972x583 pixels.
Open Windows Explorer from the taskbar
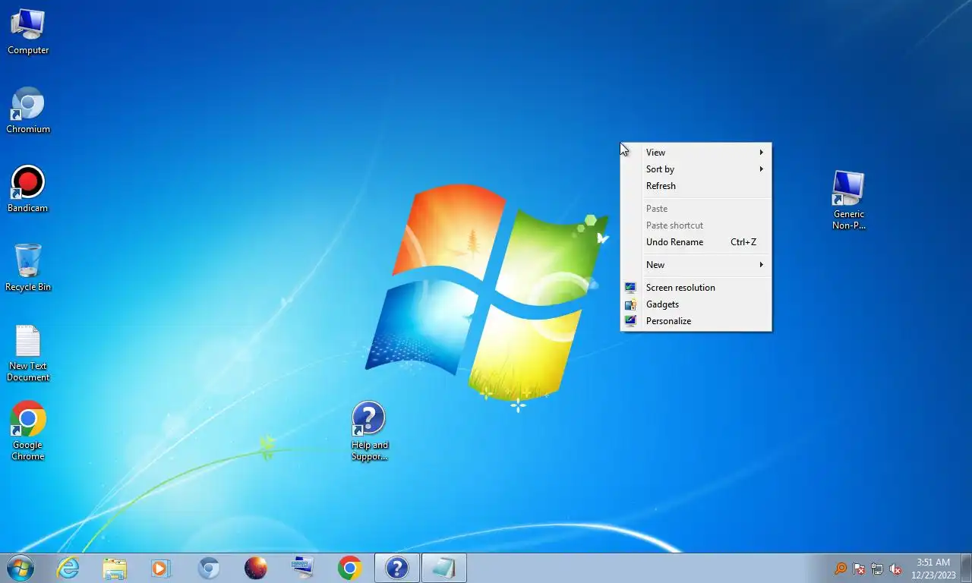[115, 568]
